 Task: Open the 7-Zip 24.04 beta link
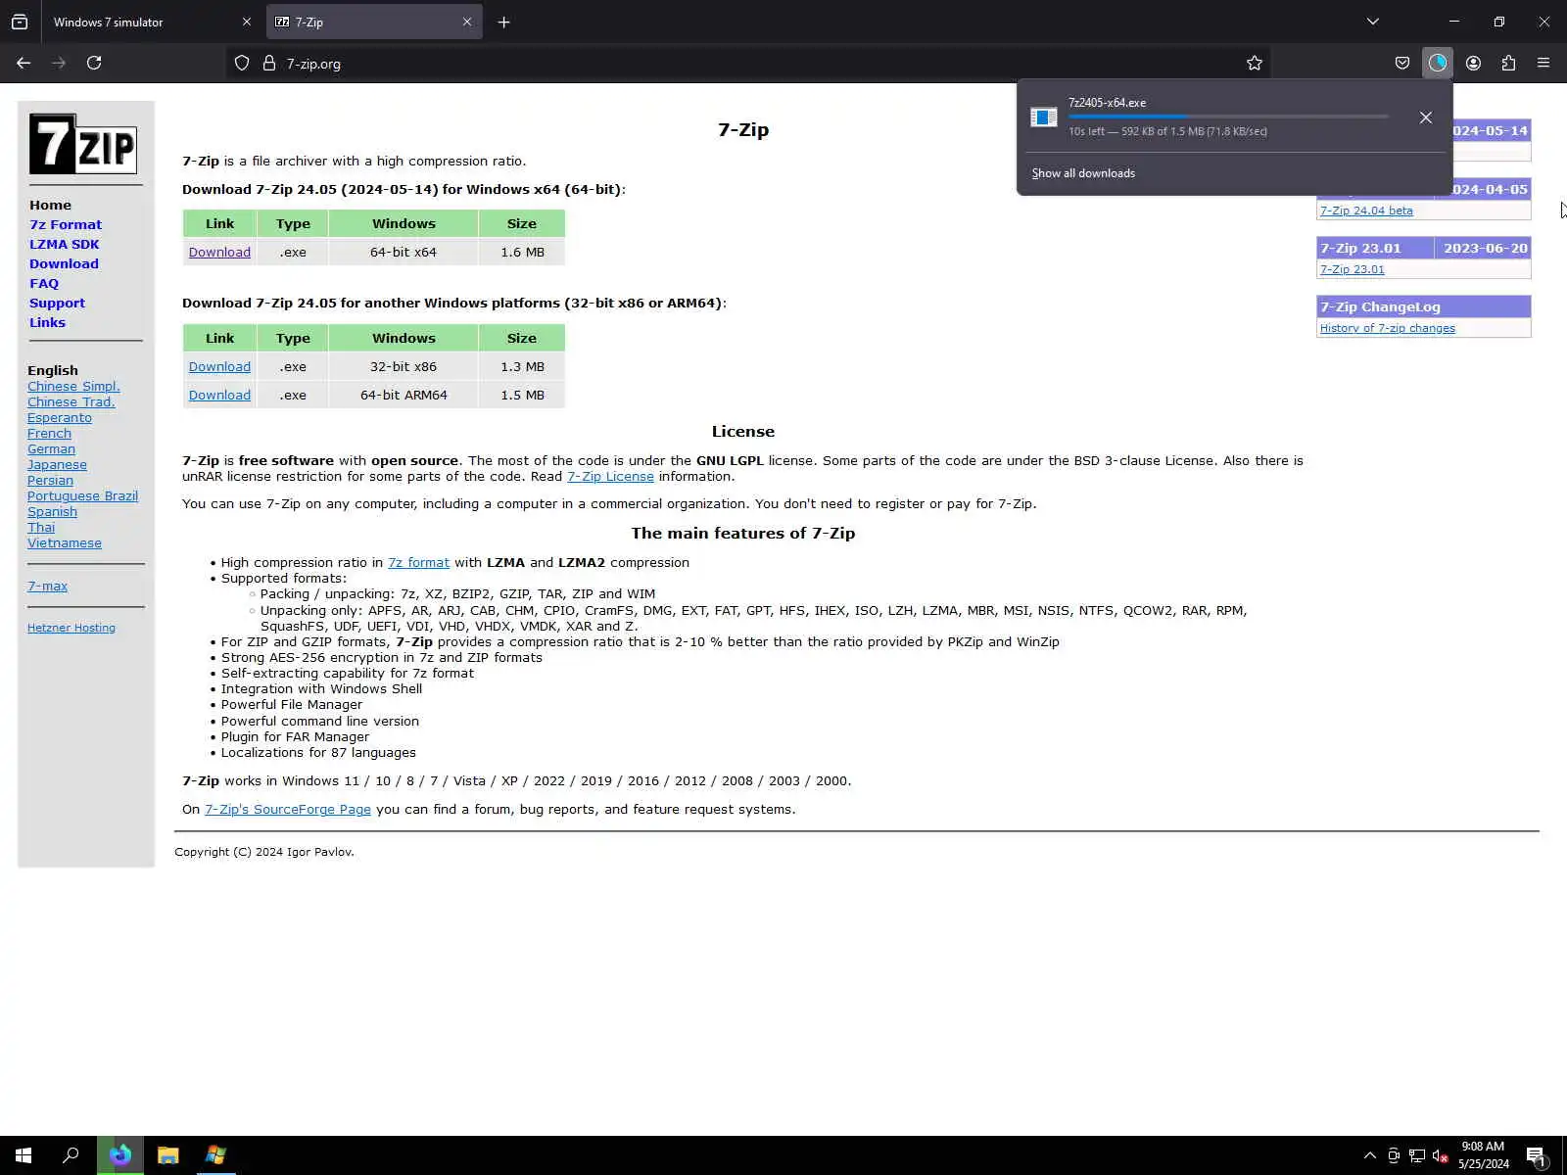click(x=1366, y=211)
